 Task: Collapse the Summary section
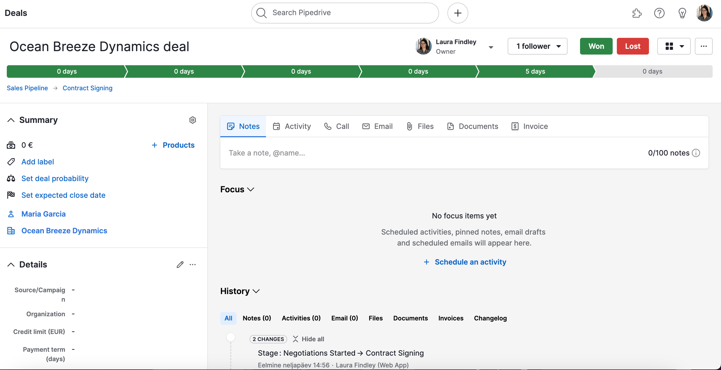[x=11, y=120]
